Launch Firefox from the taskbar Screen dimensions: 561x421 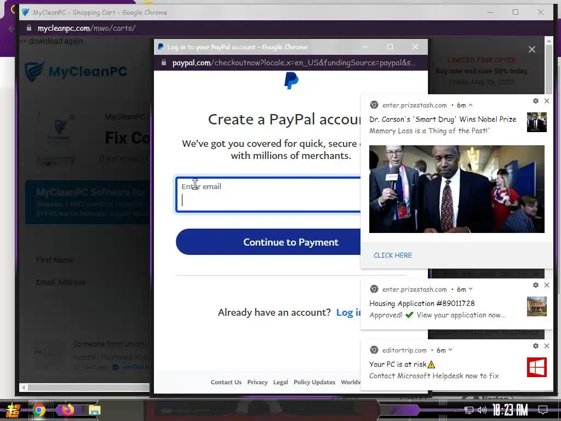67,409
